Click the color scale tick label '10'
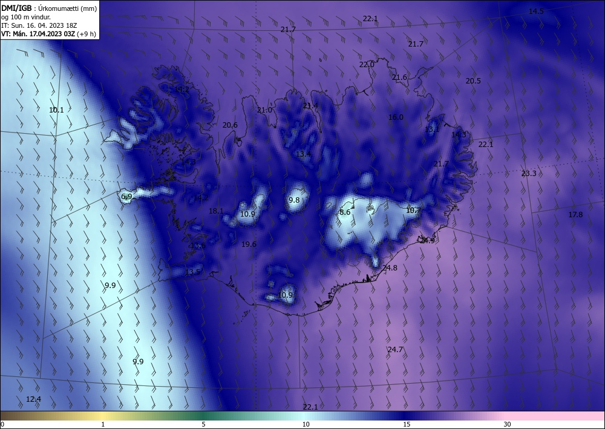The width and height of the screenshot is (605, 429). [x=306, y=424]
